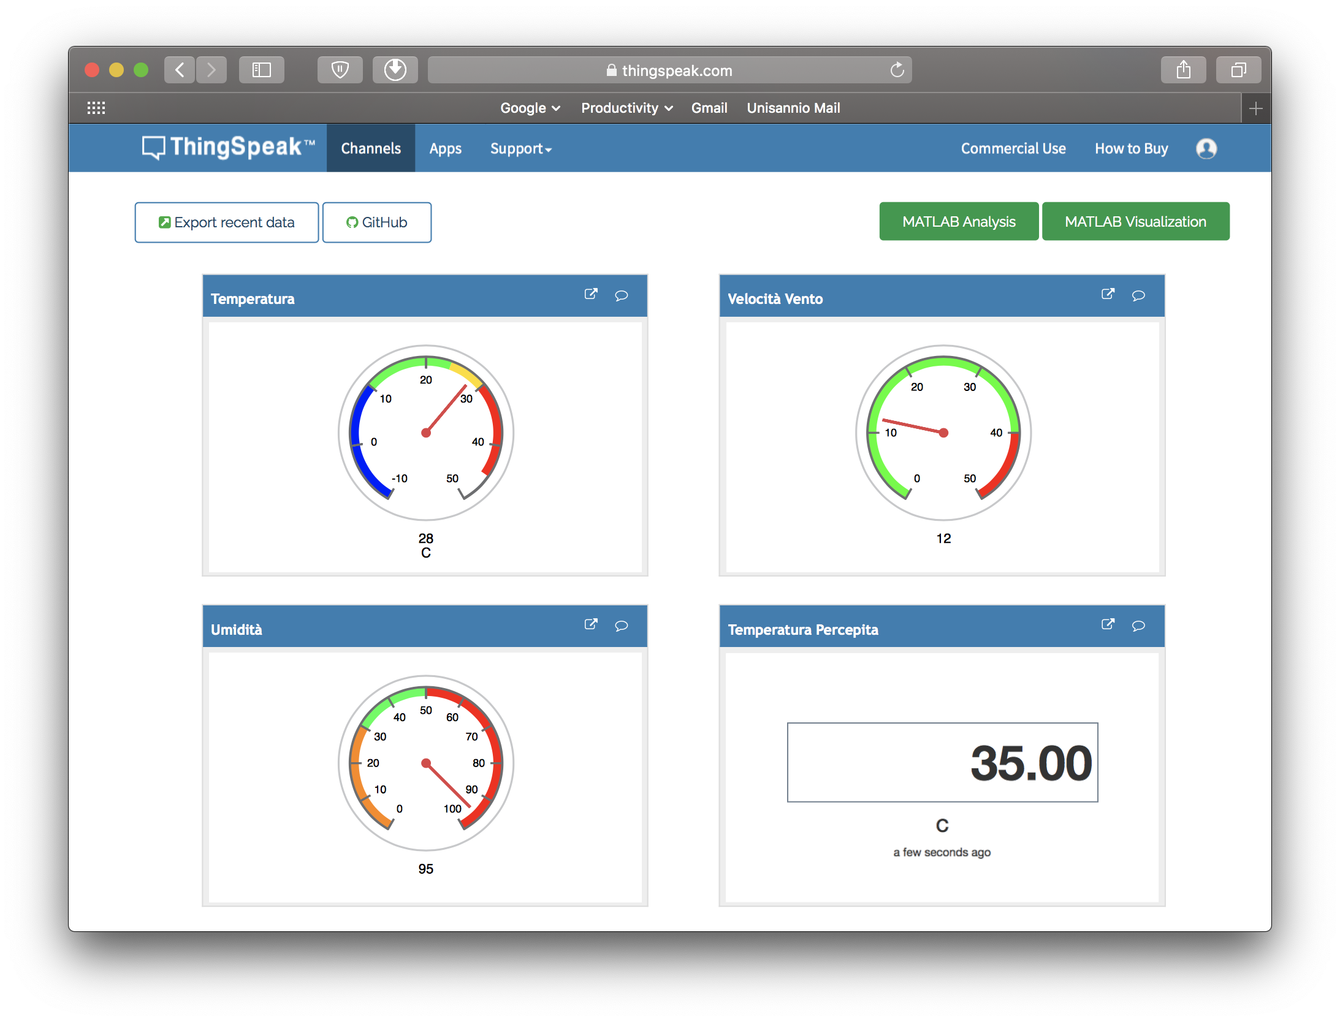1340x1022 pixels.
Task: Click Safari share icon in toolbar
Action: click(x=1183, y=70)
